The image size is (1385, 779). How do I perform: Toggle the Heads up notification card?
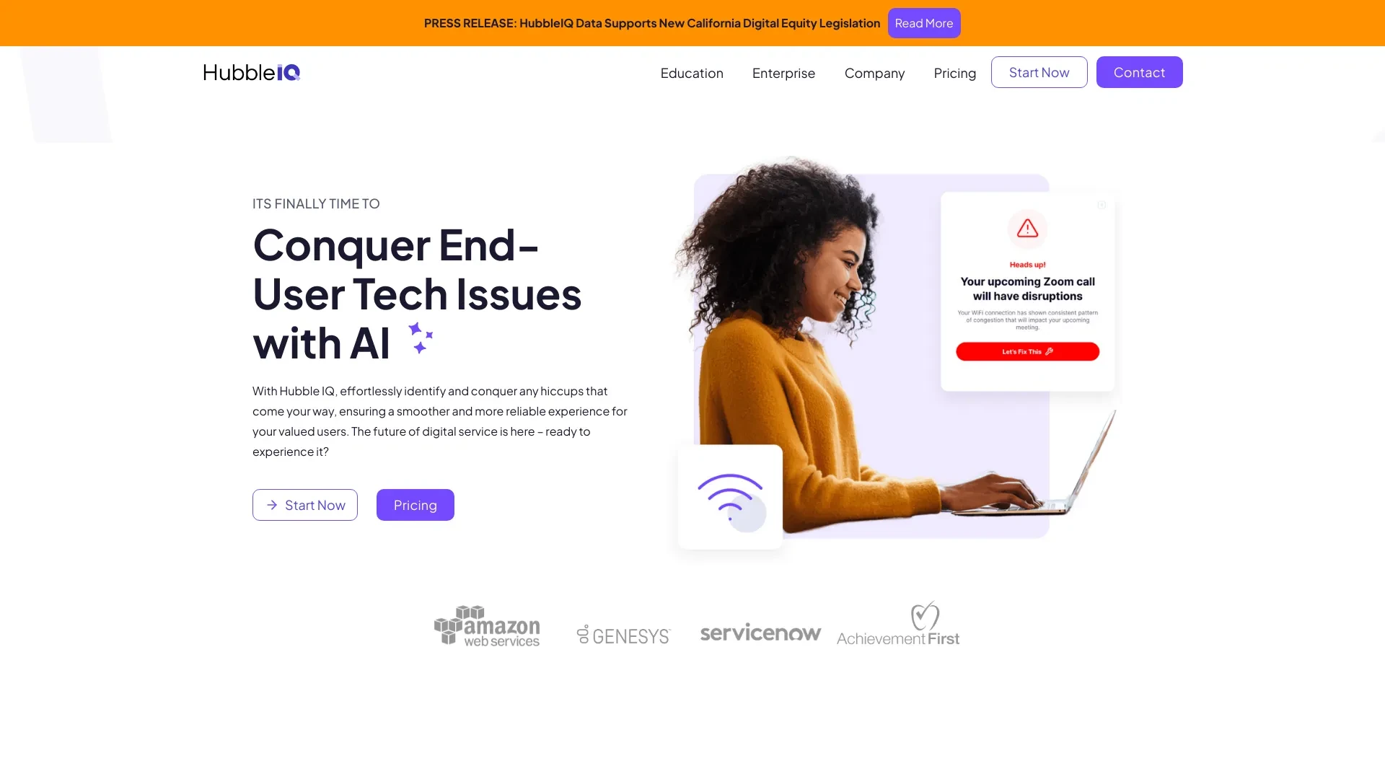click(x=1101, y=205)
